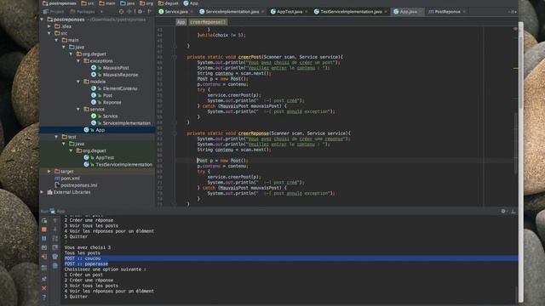The height and width of the screenshot is (306, 545).
Task: Close the AppTest.java tab
Action: click(307, 11)
